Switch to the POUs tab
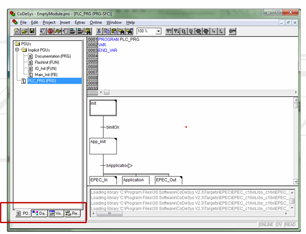 [23, 213]
